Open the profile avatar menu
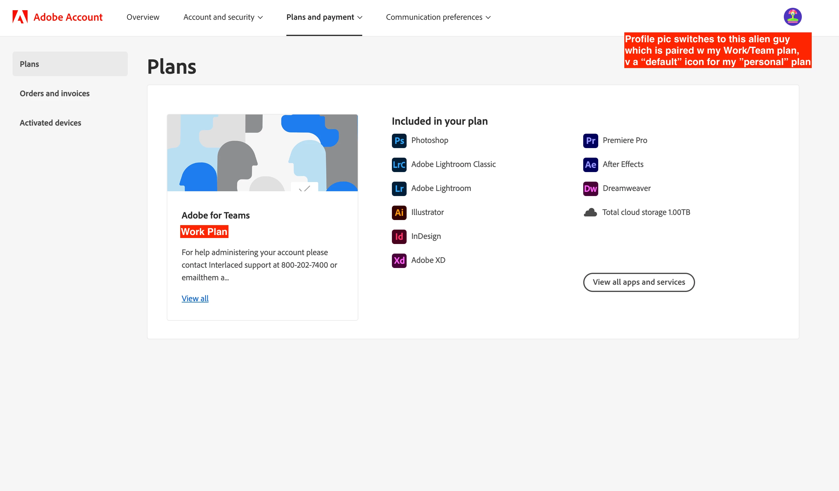839x491 pixels. 793,17
